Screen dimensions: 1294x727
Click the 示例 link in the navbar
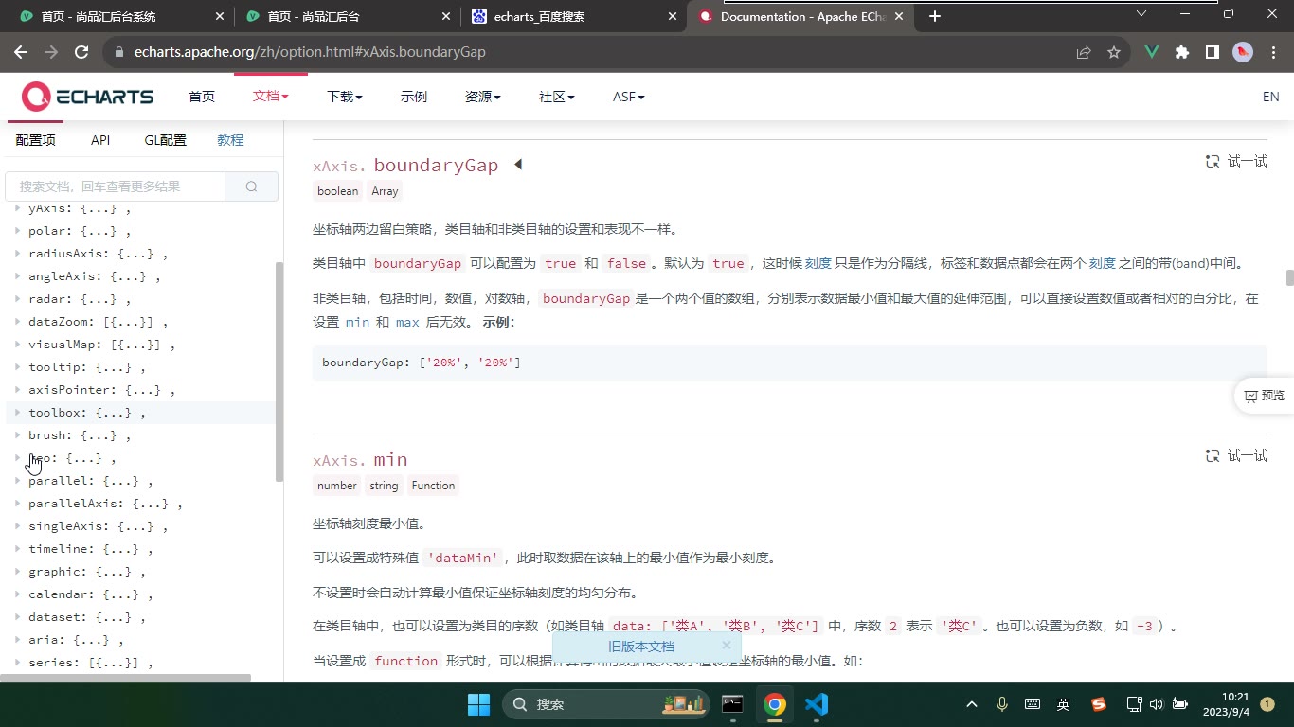pyautogui.click(x=414, y=97)
